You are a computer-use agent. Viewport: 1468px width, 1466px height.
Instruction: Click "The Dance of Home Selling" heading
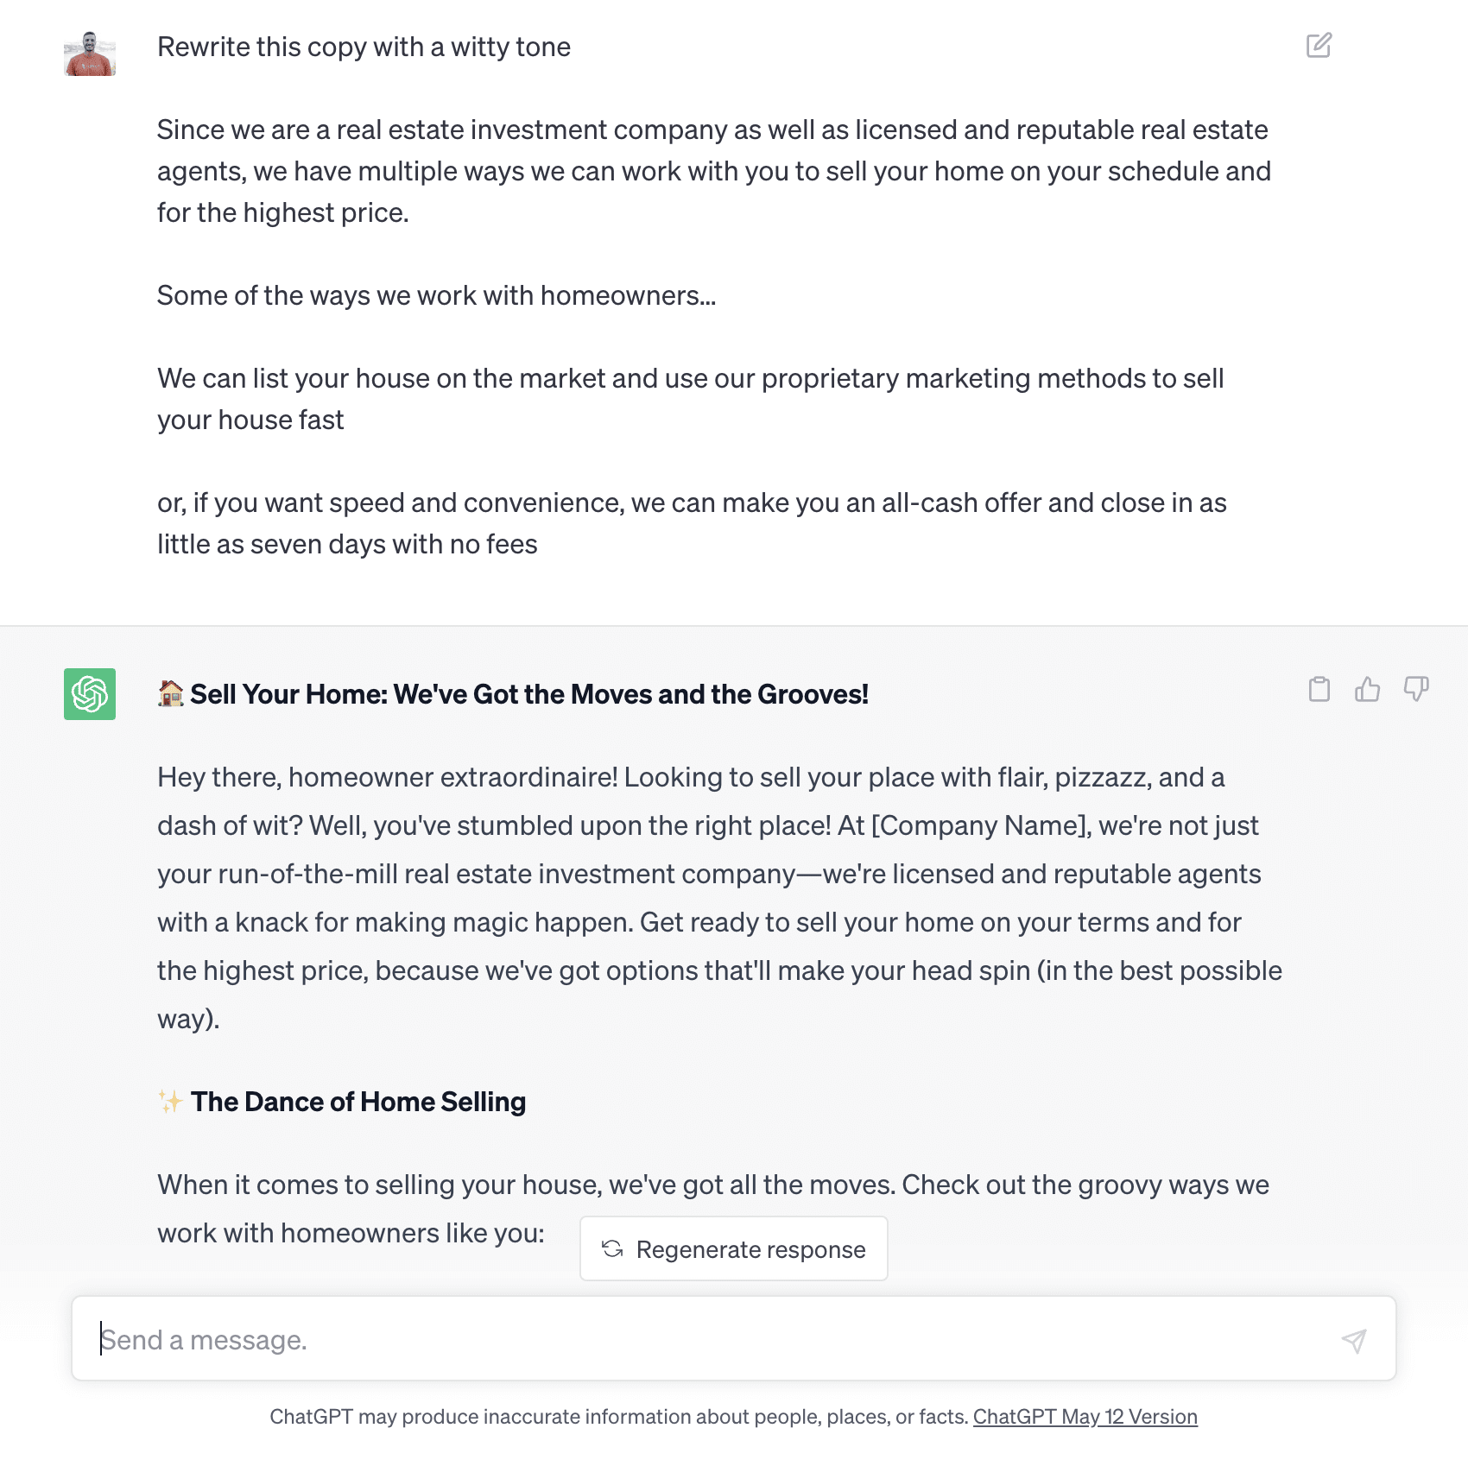pos(358,1102)
